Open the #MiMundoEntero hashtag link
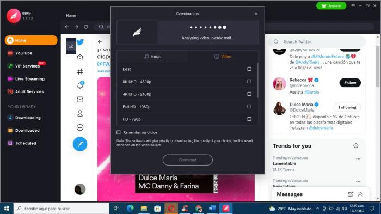 (x=327, y=57)
